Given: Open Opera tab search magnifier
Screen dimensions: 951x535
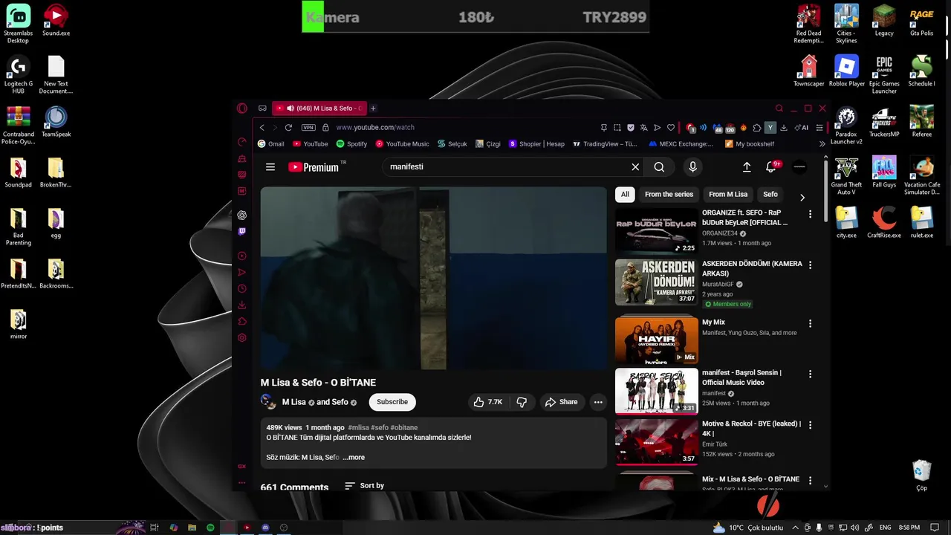Looking at the screenshot, I should (x=779, y=108).
